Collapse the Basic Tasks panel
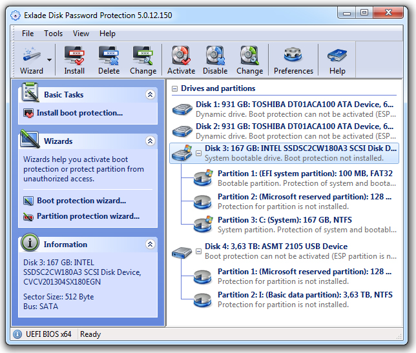The width and height of the screenshot is (416, 353). pos(151,95)
